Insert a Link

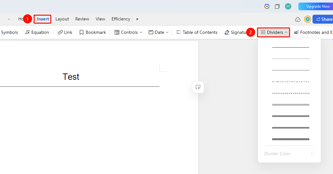(65, 32)
